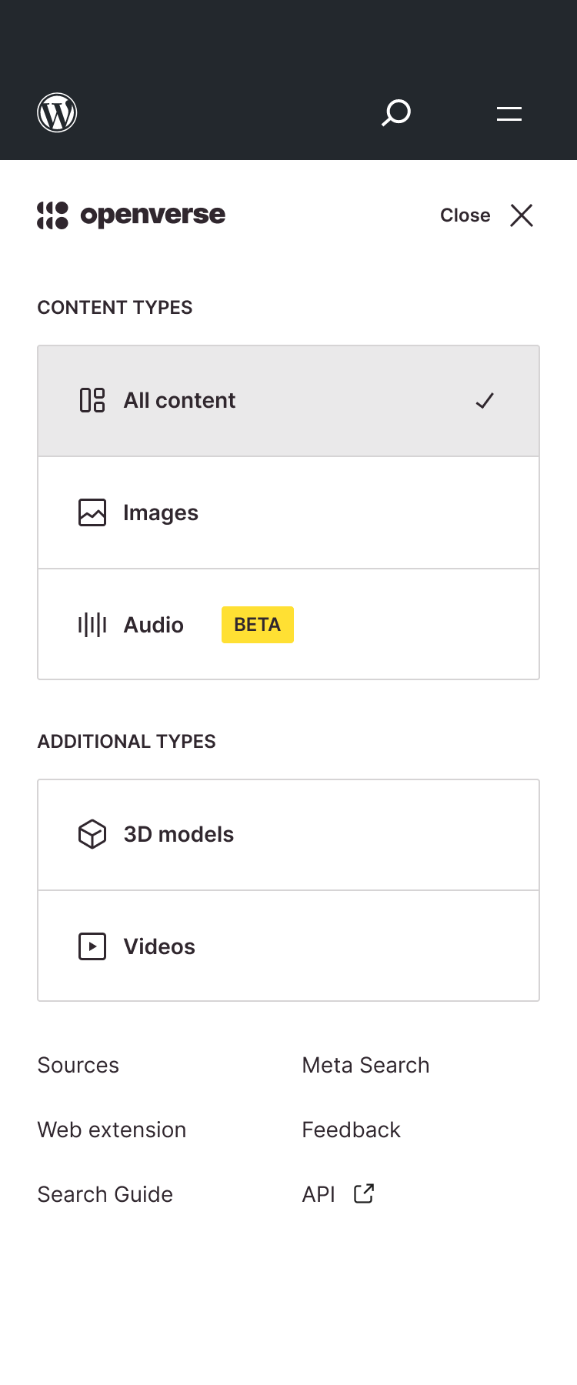
Task: Click the BETA badge next to Audio
Action: pyautogui.click(x=257, y=624)
